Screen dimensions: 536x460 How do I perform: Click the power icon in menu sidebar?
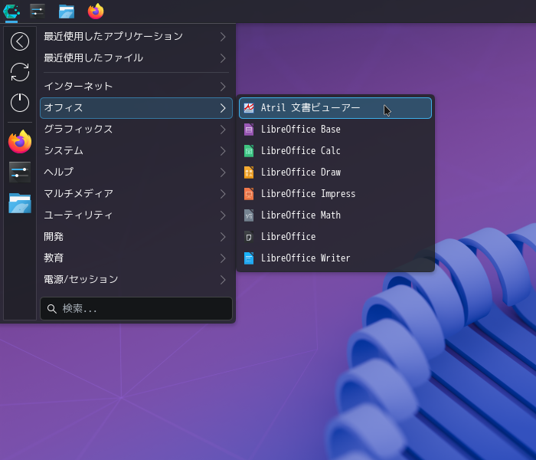[x=20, y=102]
